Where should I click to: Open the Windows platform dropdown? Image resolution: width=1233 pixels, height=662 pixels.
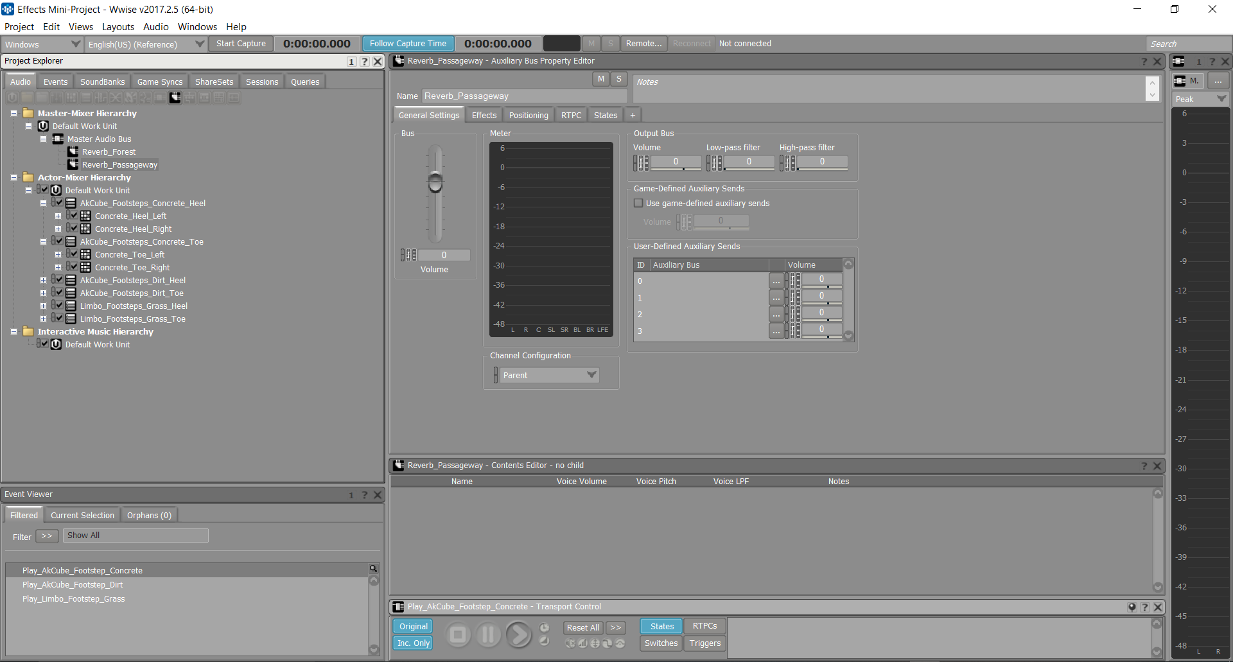click(x=42, y=44)
